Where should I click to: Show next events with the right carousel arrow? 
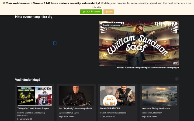coord(177,79)
